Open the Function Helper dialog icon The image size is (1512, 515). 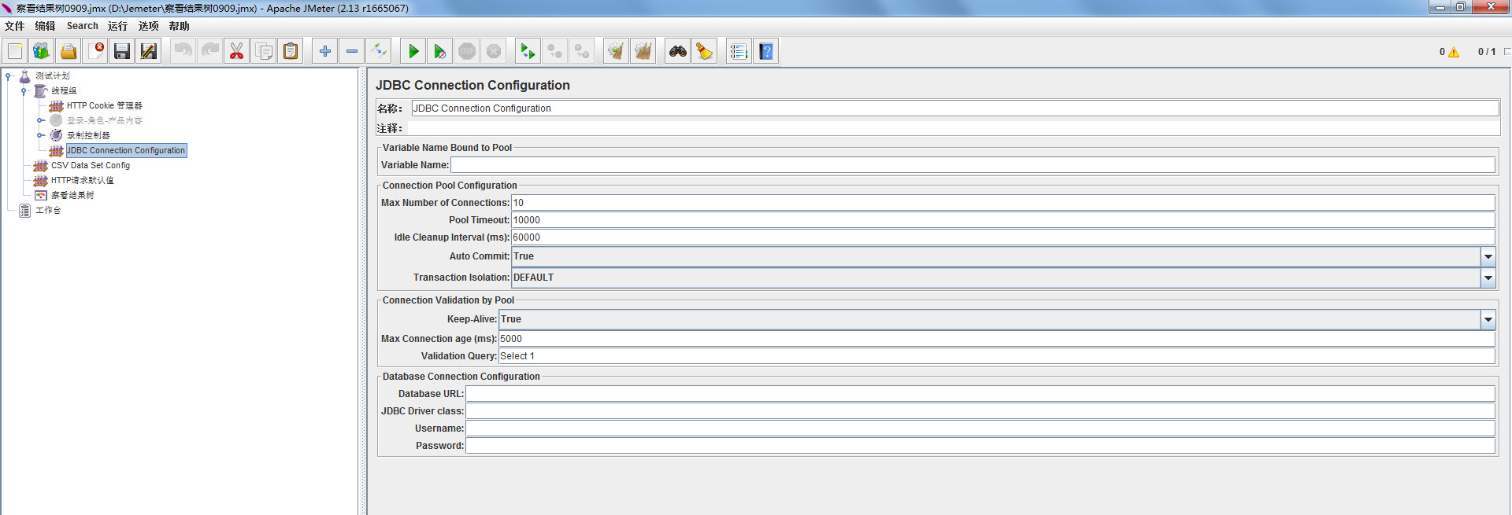click(739, 51)
